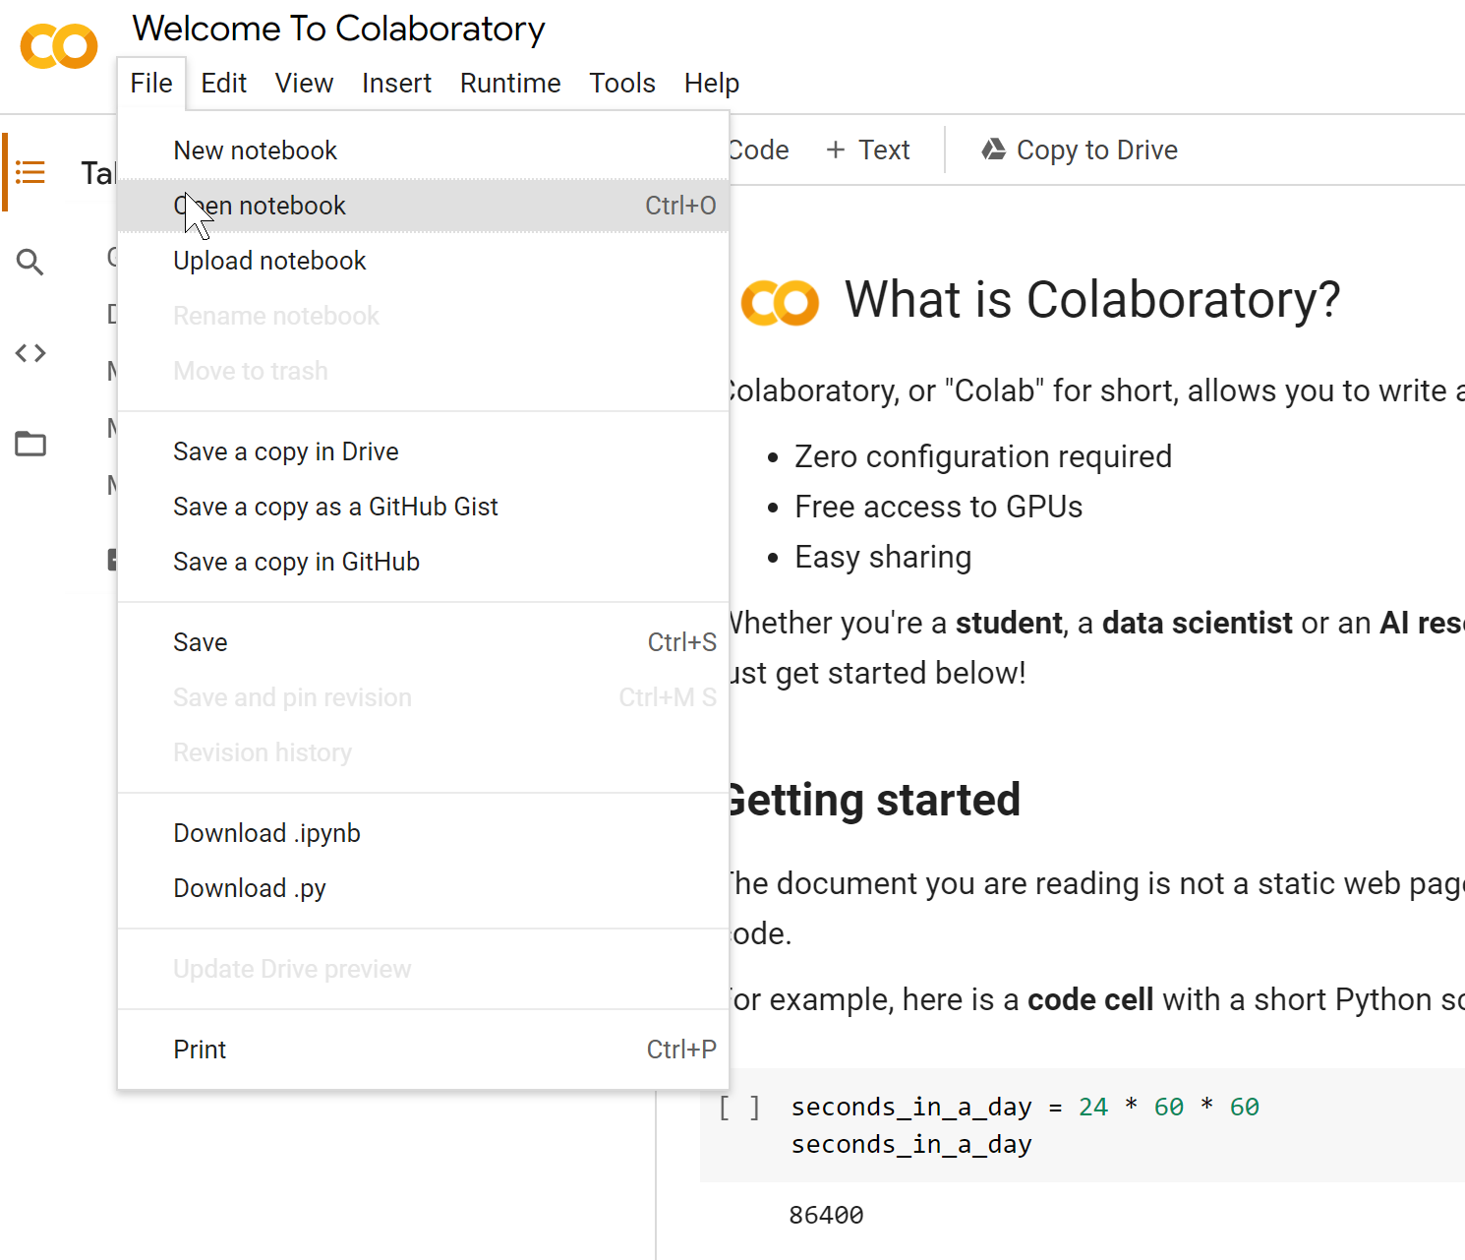Open the Insert menu
This screenshot has width=1465, height=1260.
point(396,84)
